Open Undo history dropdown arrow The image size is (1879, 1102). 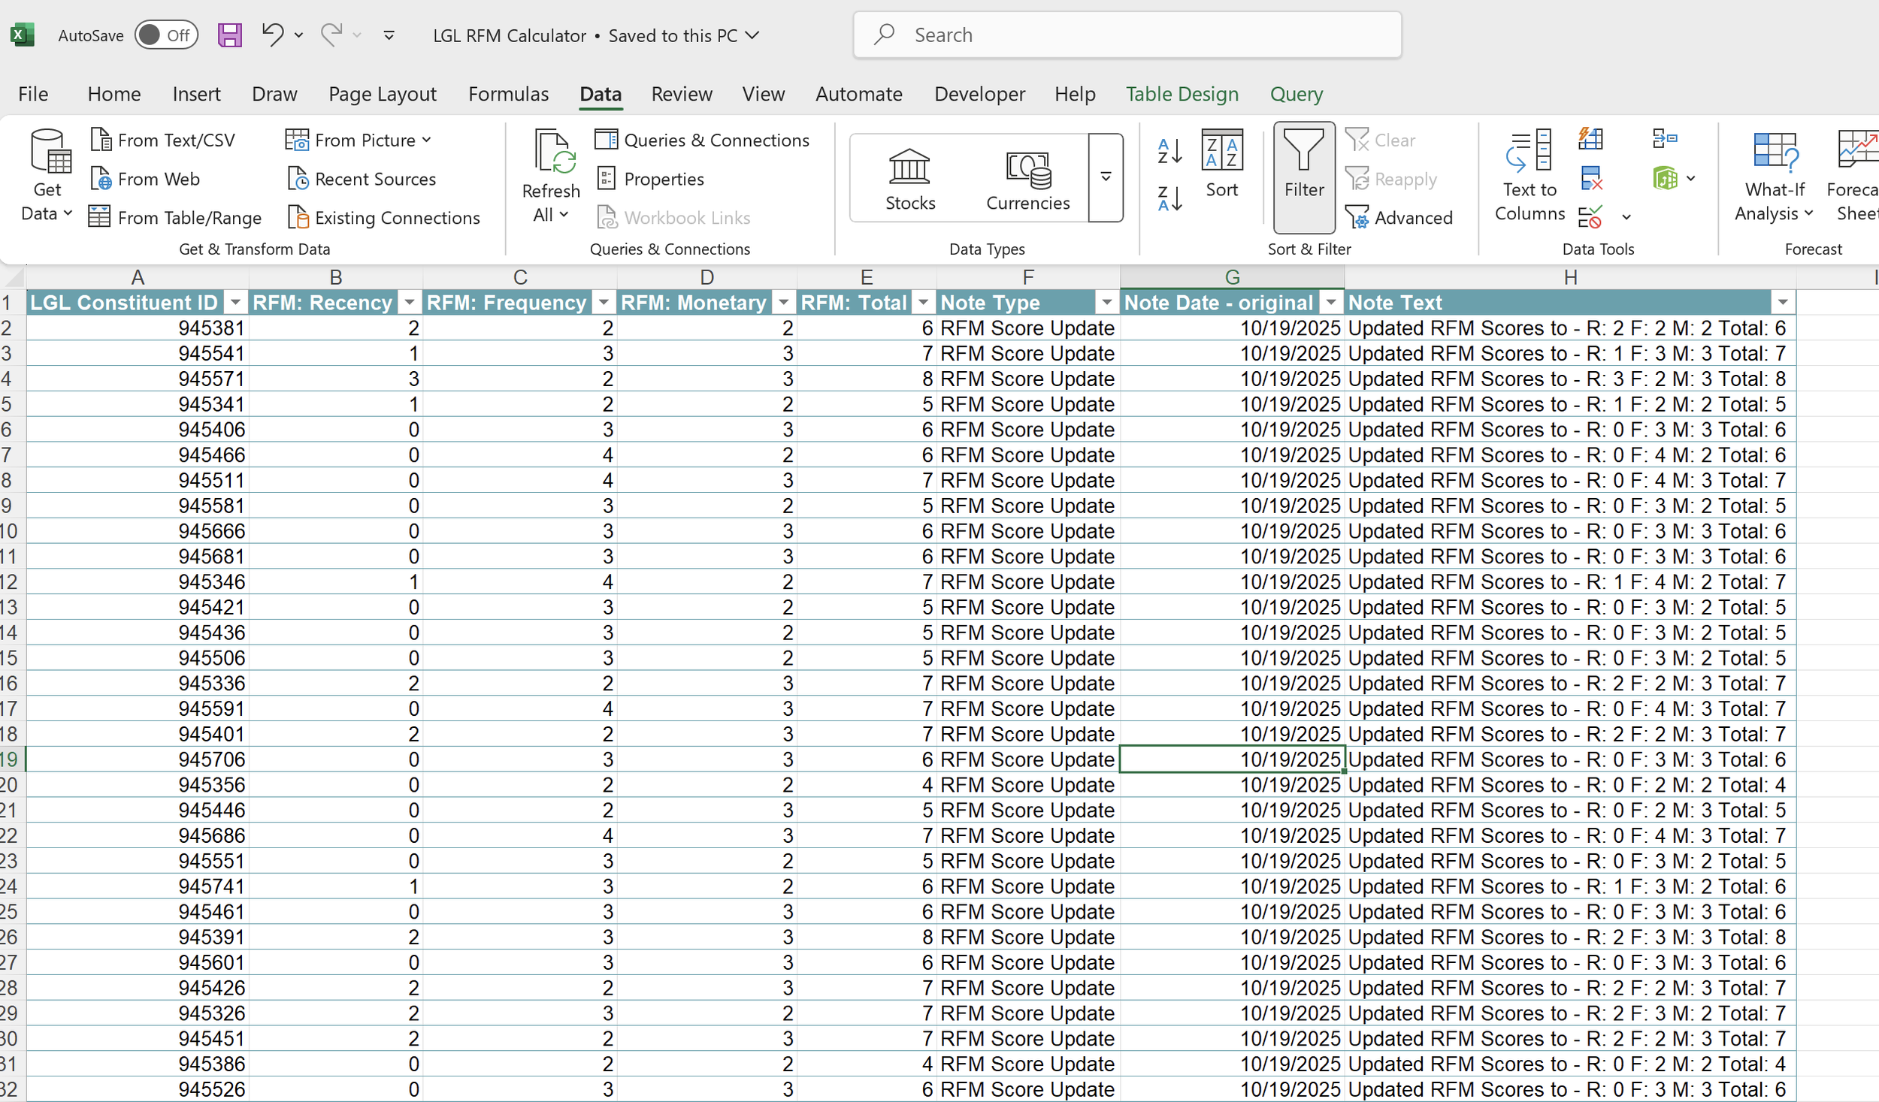[298, 35]
